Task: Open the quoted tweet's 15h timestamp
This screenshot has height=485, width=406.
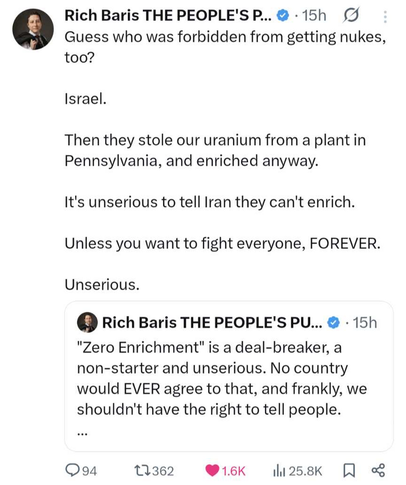Action: click(364, 323)
